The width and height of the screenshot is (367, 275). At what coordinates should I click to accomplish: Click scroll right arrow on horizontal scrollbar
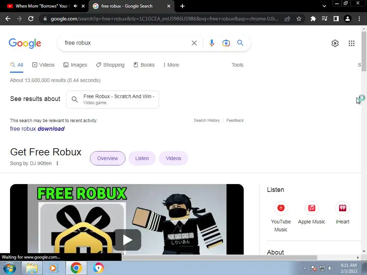[x=358, y=257]
